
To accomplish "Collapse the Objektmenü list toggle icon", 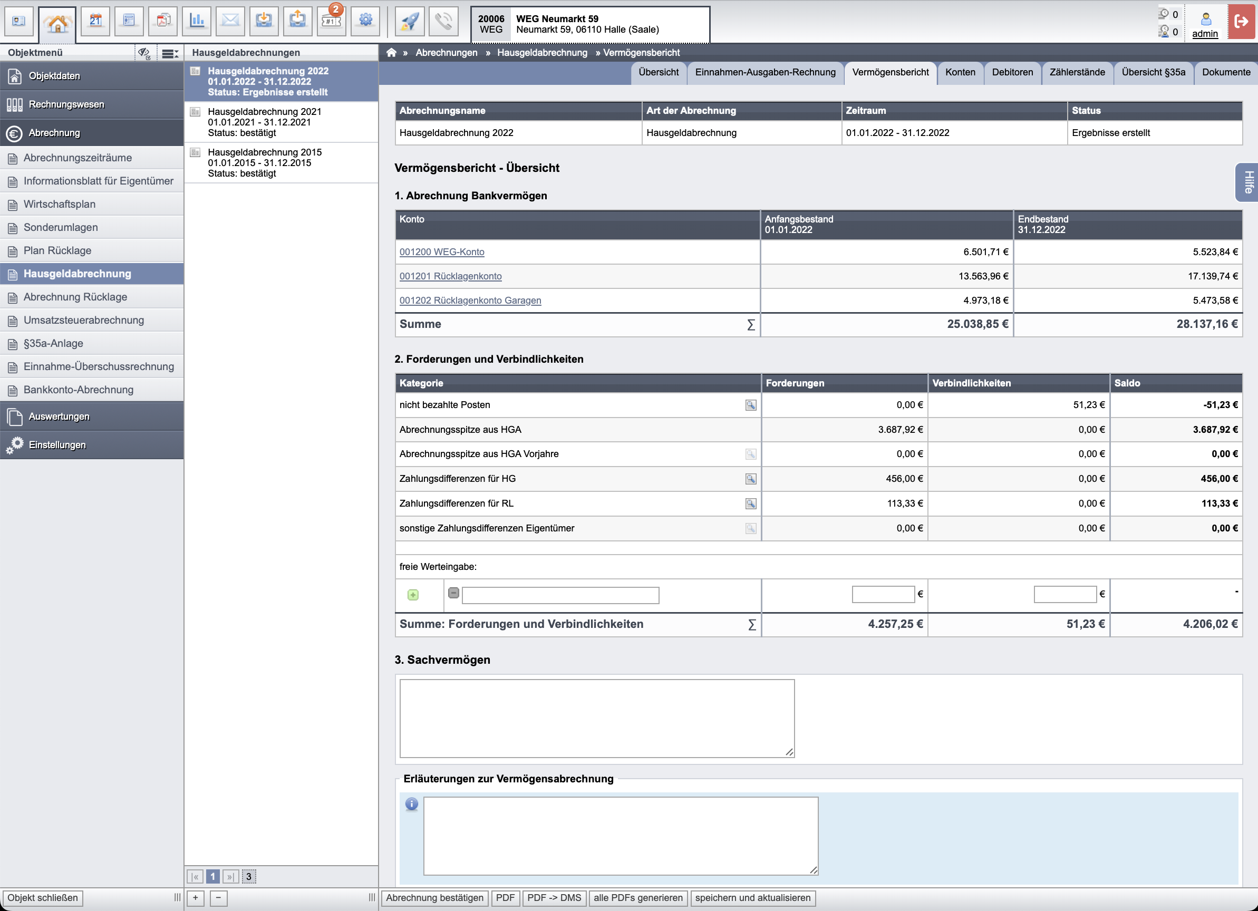I will tap(170, 53).
